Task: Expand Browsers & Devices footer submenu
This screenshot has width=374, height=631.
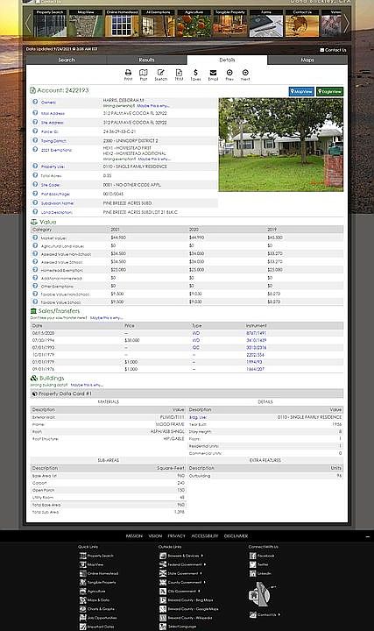Action: (201, 556)
